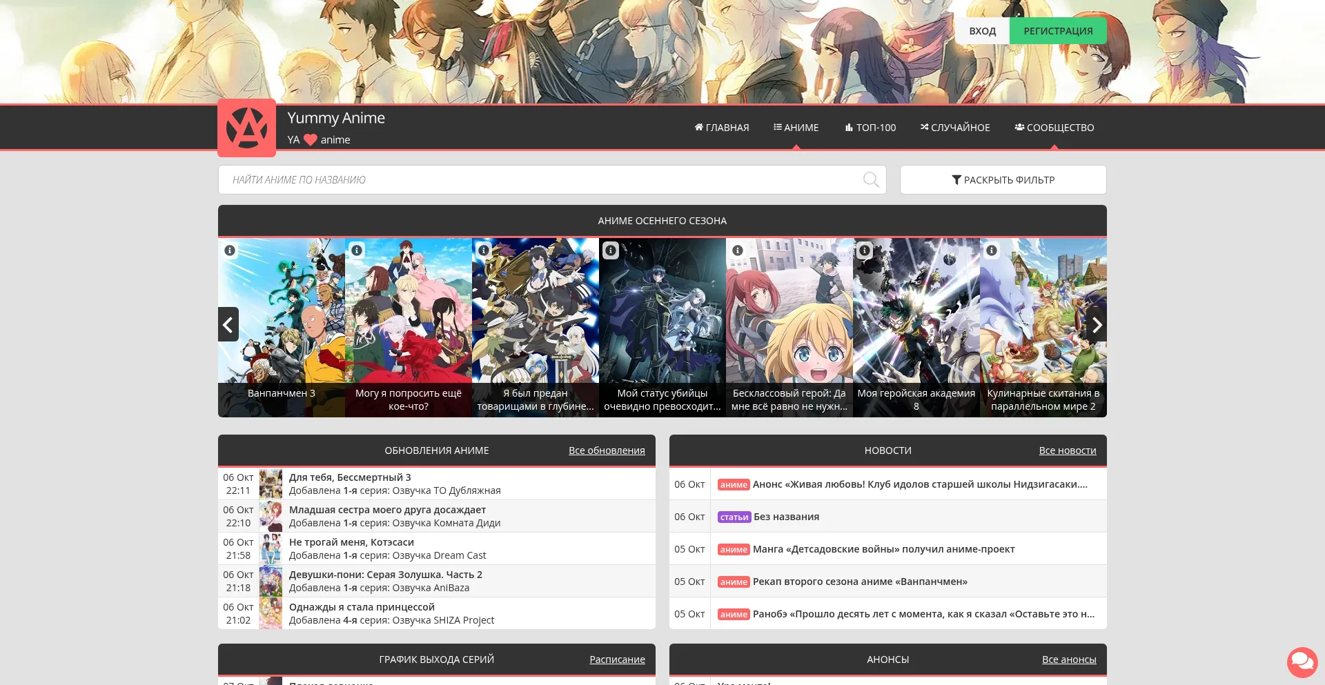
Task: Expand the filter with Раскрыть фильтр
Action: point(1003,180)
